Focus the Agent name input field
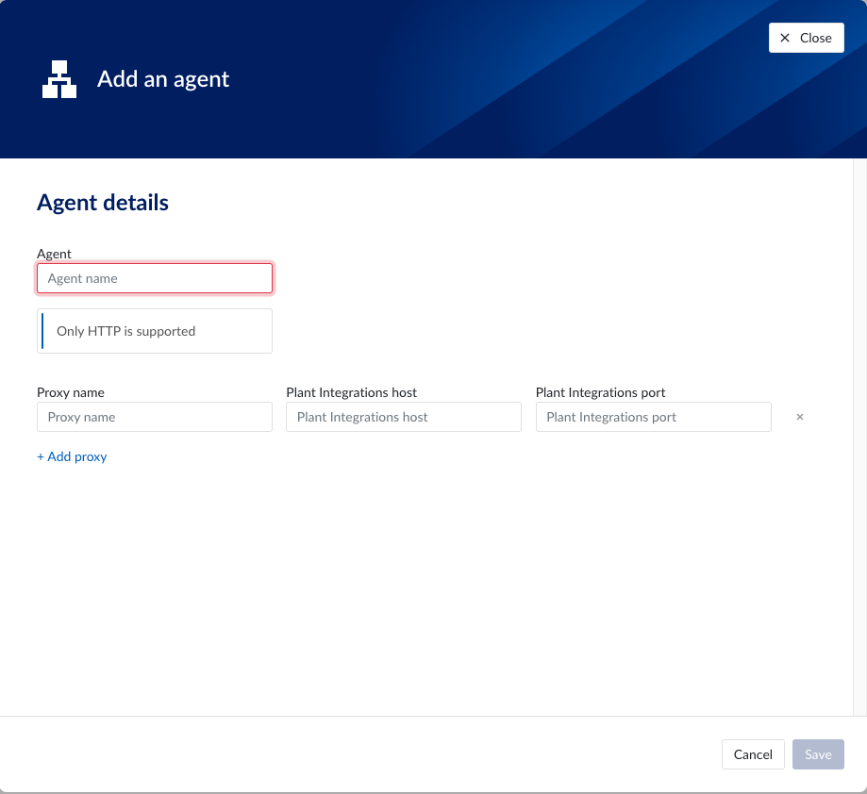 pos(155,278)
